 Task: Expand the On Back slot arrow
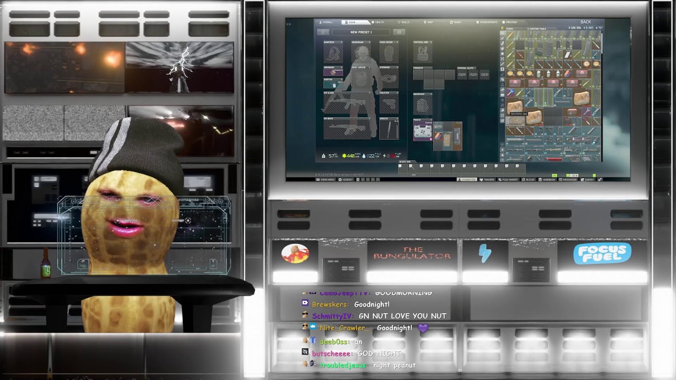(x=370, y=118)
